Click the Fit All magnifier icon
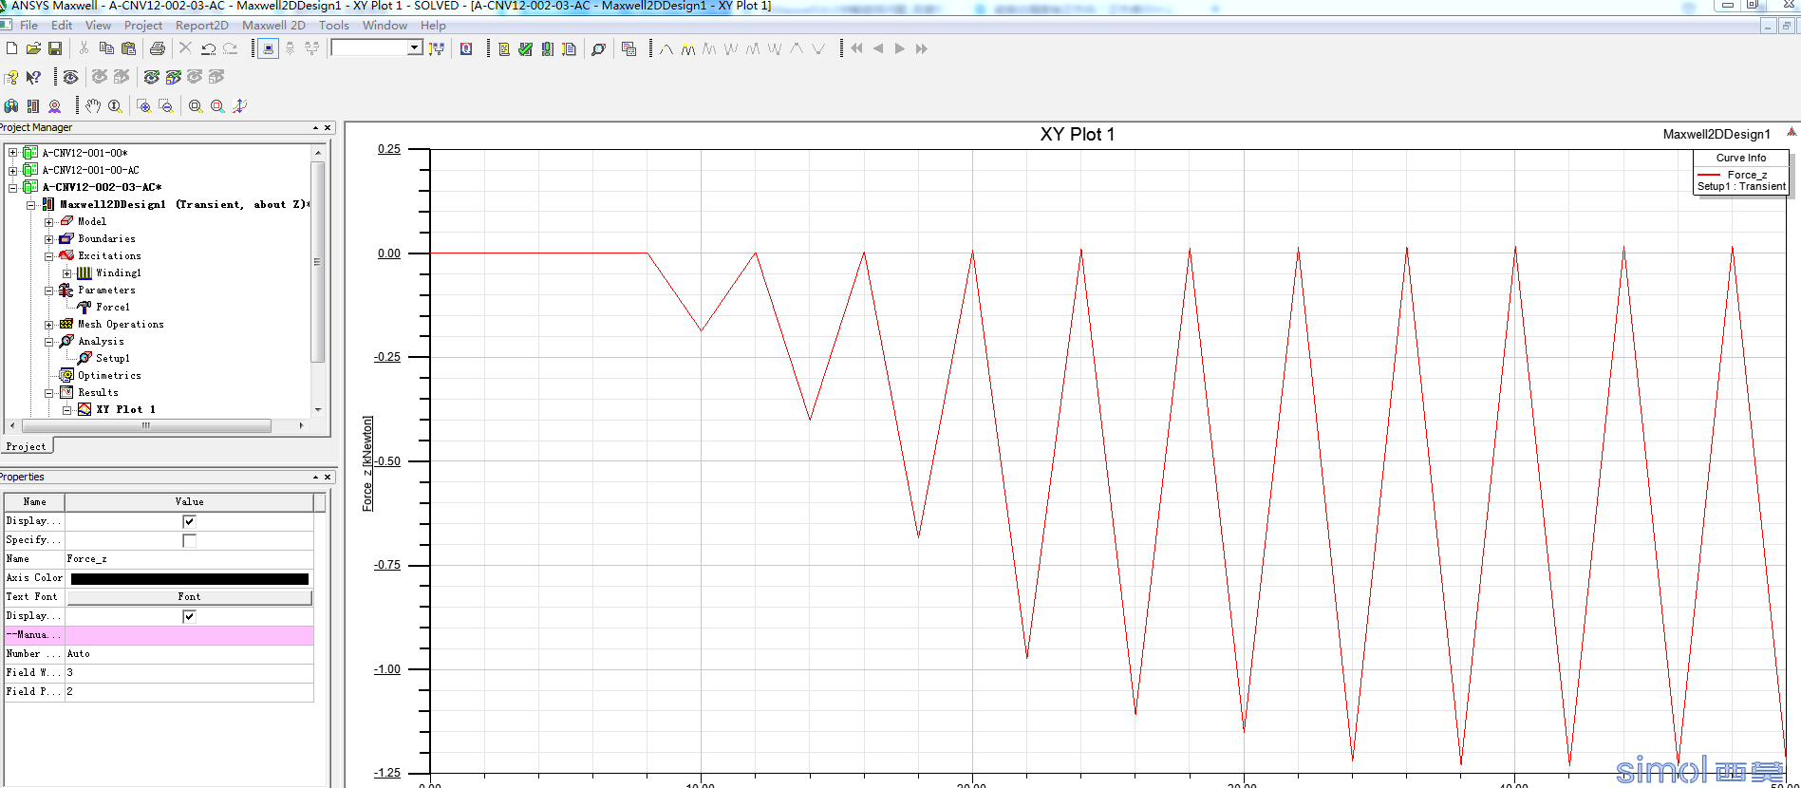The height and width of the screenshot is (788, 1801). coord(195,106)
